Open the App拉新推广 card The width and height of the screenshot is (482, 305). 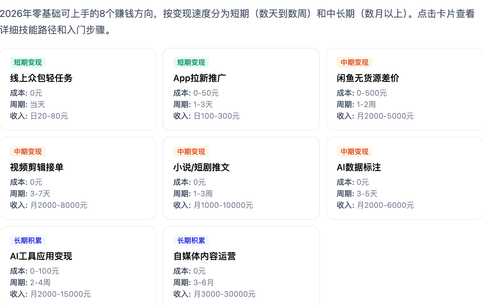click(241, 89)
